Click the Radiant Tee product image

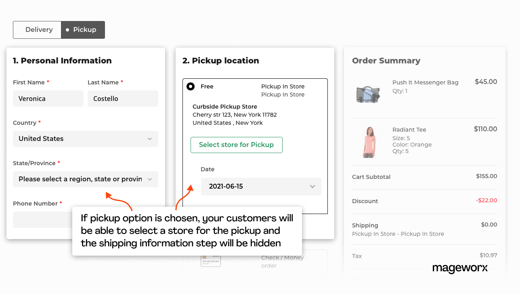point(368,141)
